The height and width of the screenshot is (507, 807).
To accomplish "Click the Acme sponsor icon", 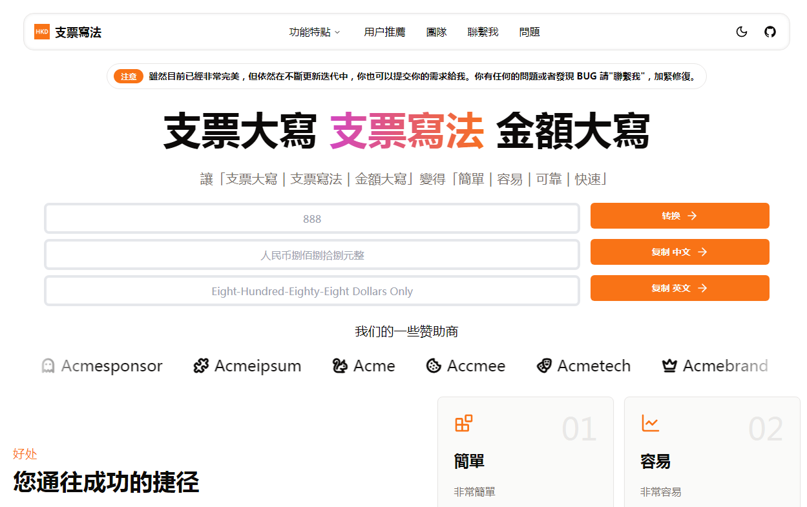I will 339,365.
